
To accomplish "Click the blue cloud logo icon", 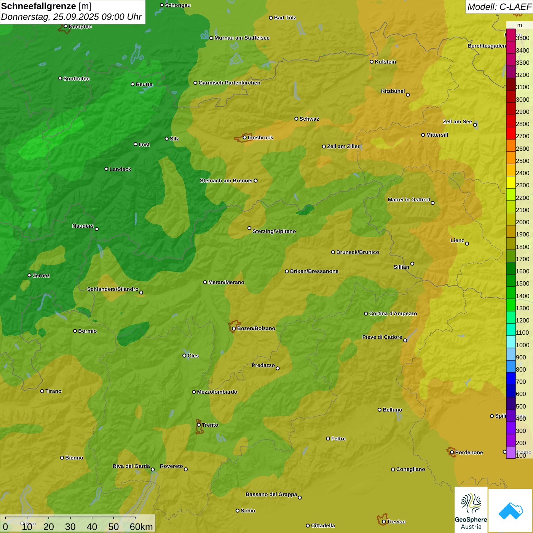I will (511, 510).
